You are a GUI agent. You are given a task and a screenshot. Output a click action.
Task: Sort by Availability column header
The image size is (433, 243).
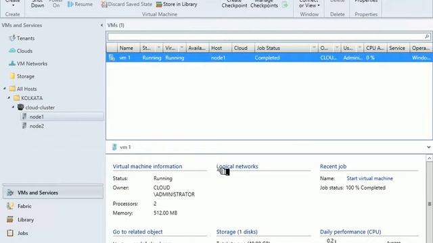click(x=198, y=48)
